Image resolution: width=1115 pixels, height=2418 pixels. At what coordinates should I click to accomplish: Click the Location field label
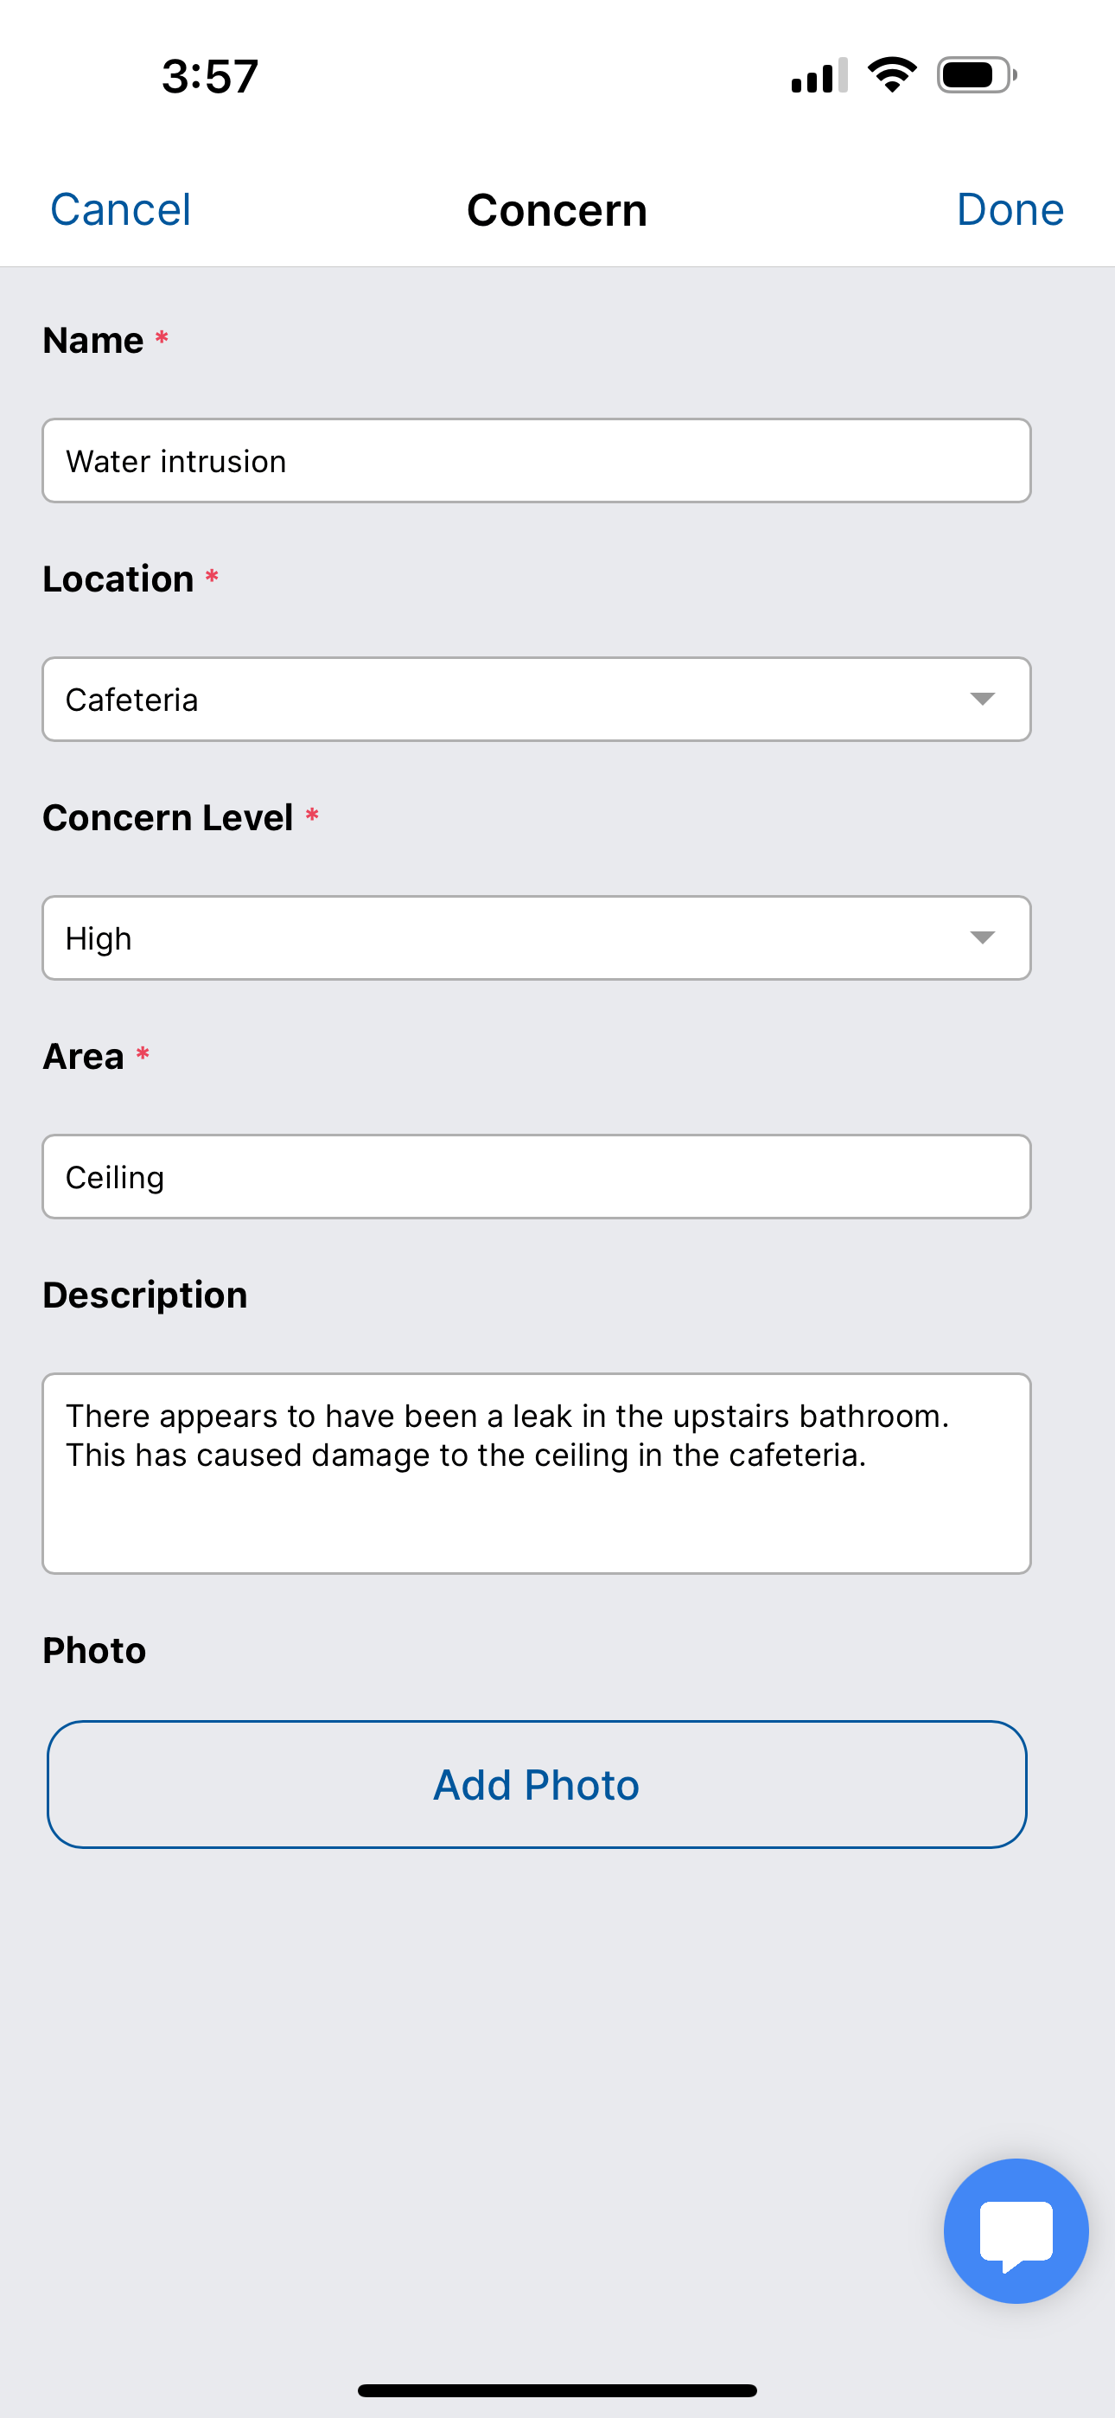coord(118,579)
